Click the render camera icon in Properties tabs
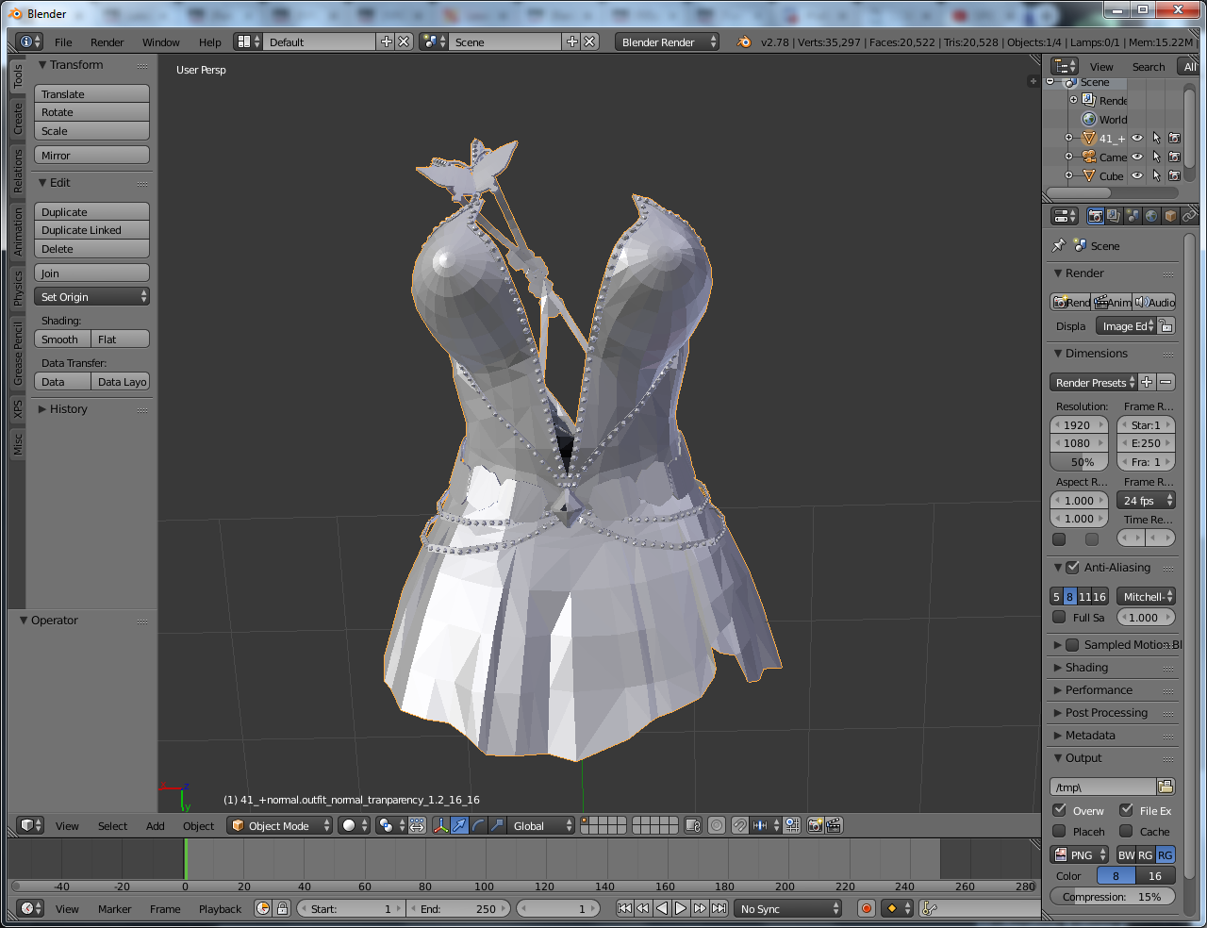Screen dimensions: 1207x928 [1095, 216]
